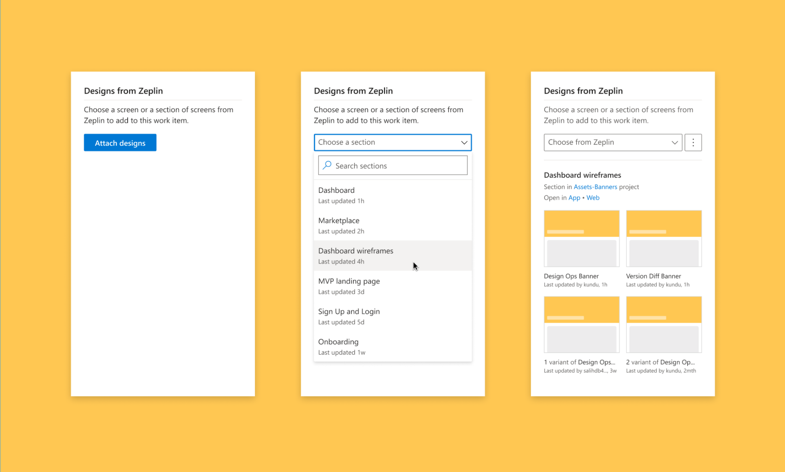Open the Version Diff Banner thumbnail
785x472 pixels.
663,238
